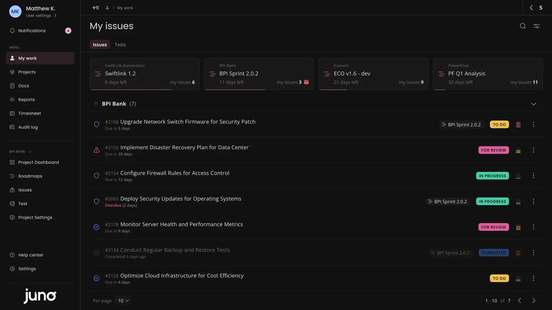
Task: Click priority bars icon for issue #2155
Action: click(x=518, y=150)
